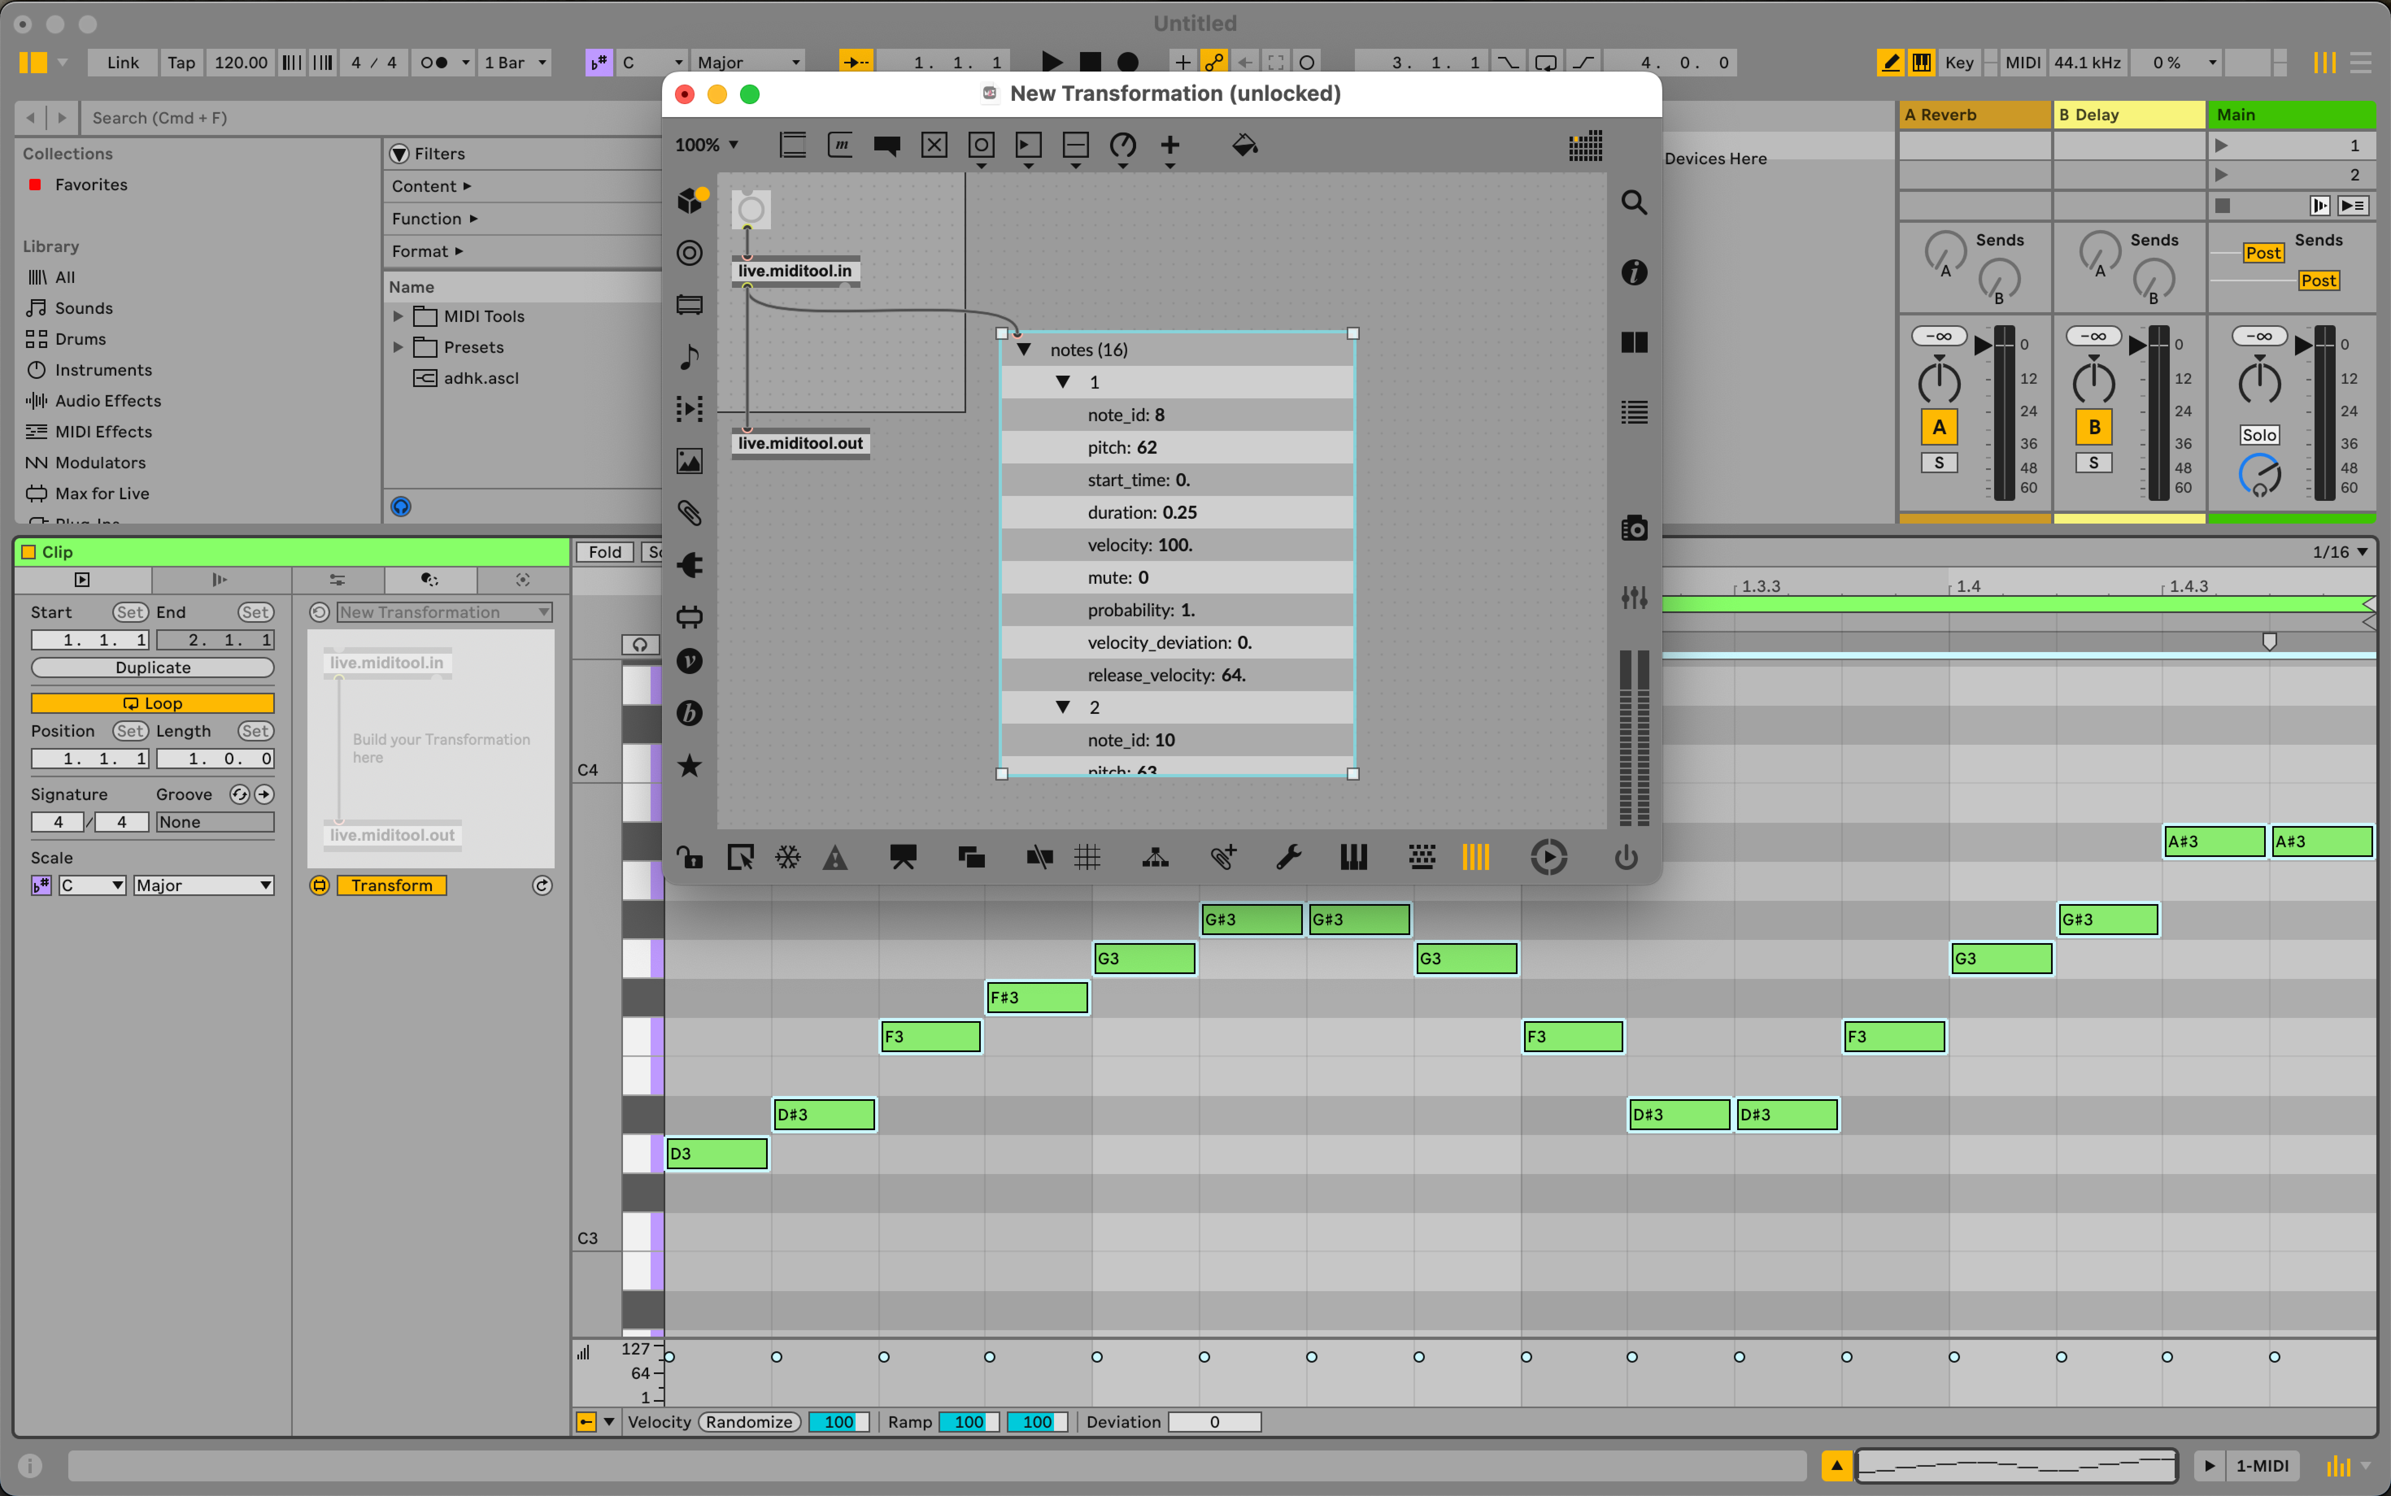The height and width of the screenshot is (1496, 2391).
Task: Add a comment box from Max toolbar
Action: point(887,146)
